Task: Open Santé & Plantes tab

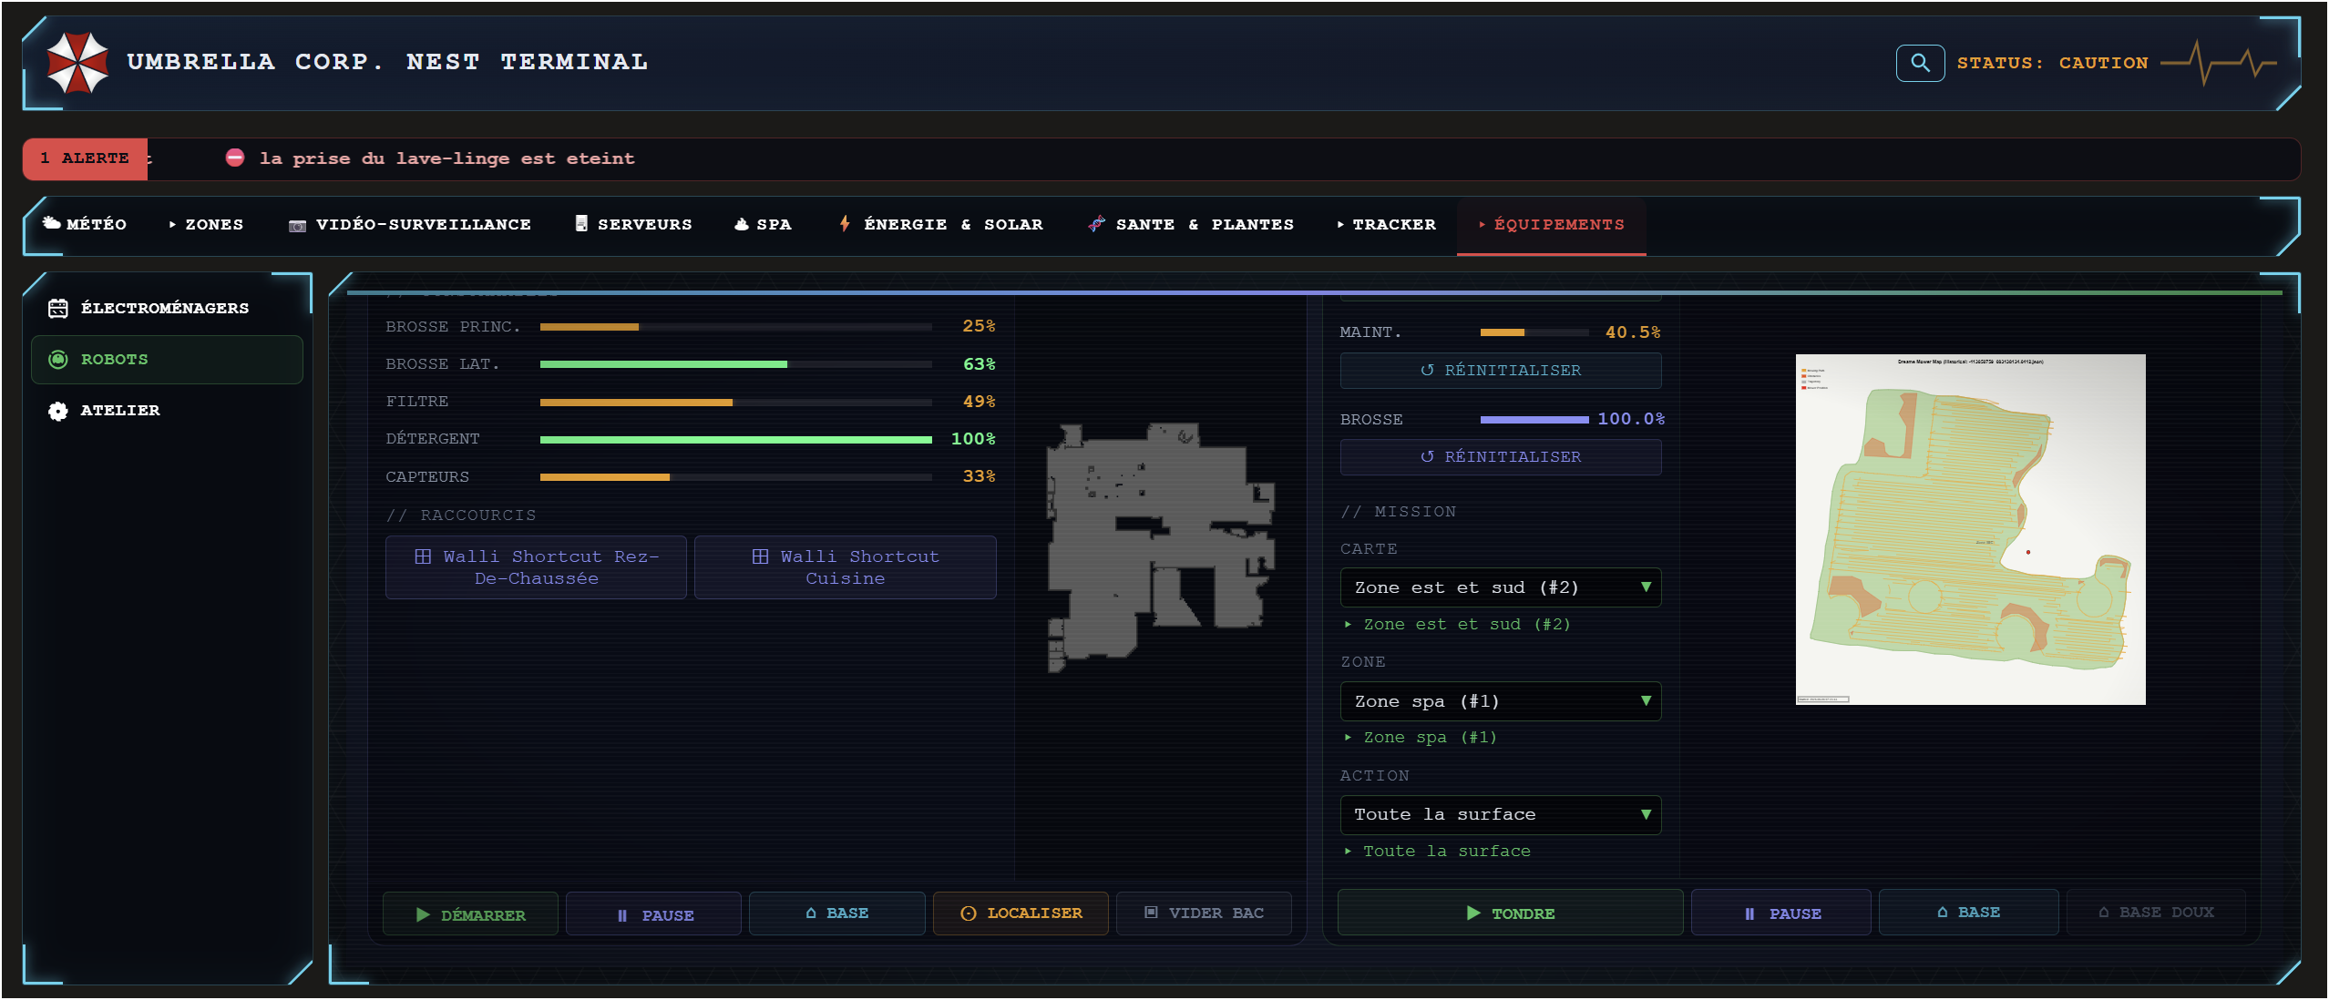Action: pos(1190,224)
